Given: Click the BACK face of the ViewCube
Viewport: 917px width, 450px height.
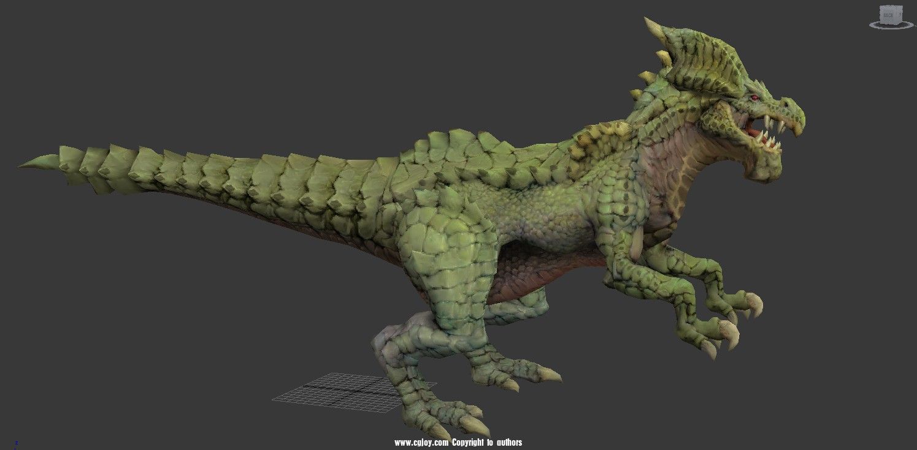Looking at the screenshot, I should (x=888, y=14).
